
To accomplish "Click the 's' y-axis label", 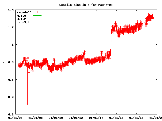I will pos(3,62).
